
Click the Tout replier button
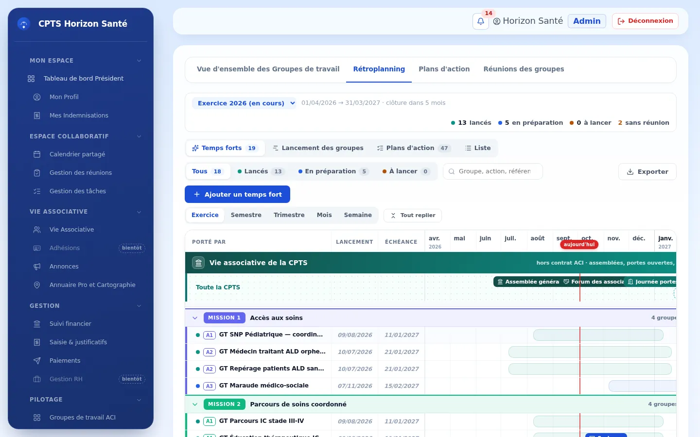point(413,216)
